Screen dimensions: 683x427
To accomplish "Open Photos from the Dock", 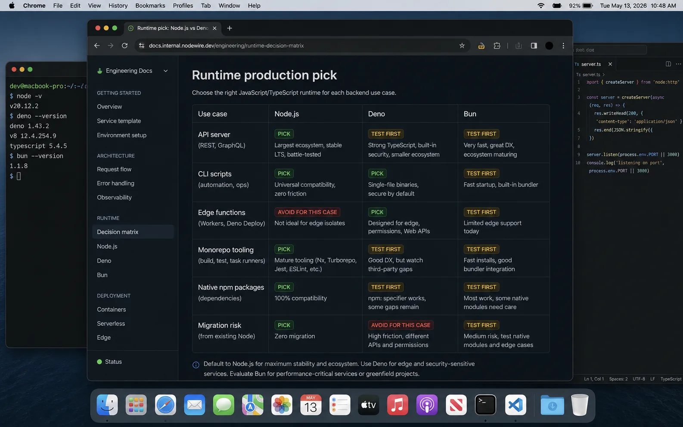I will coord(282,405).
